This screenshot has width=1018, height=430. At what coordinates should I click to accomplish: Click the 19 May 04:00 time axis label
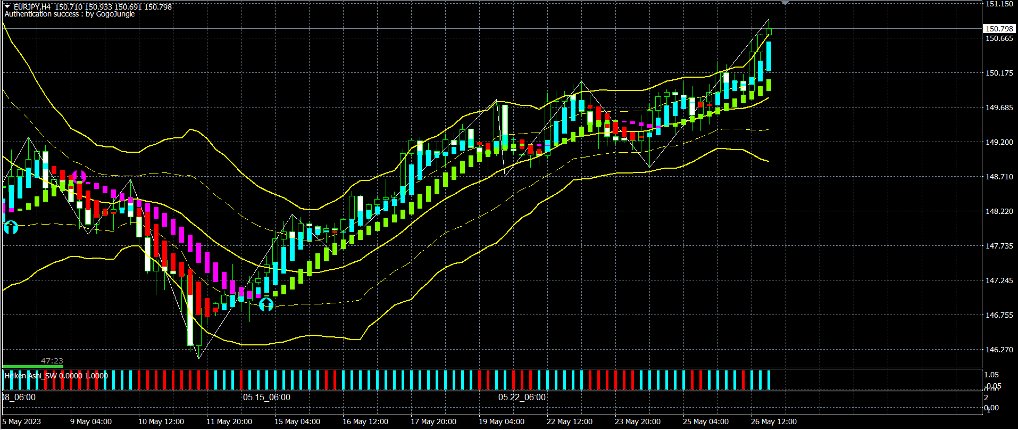(x=501, y=421)
